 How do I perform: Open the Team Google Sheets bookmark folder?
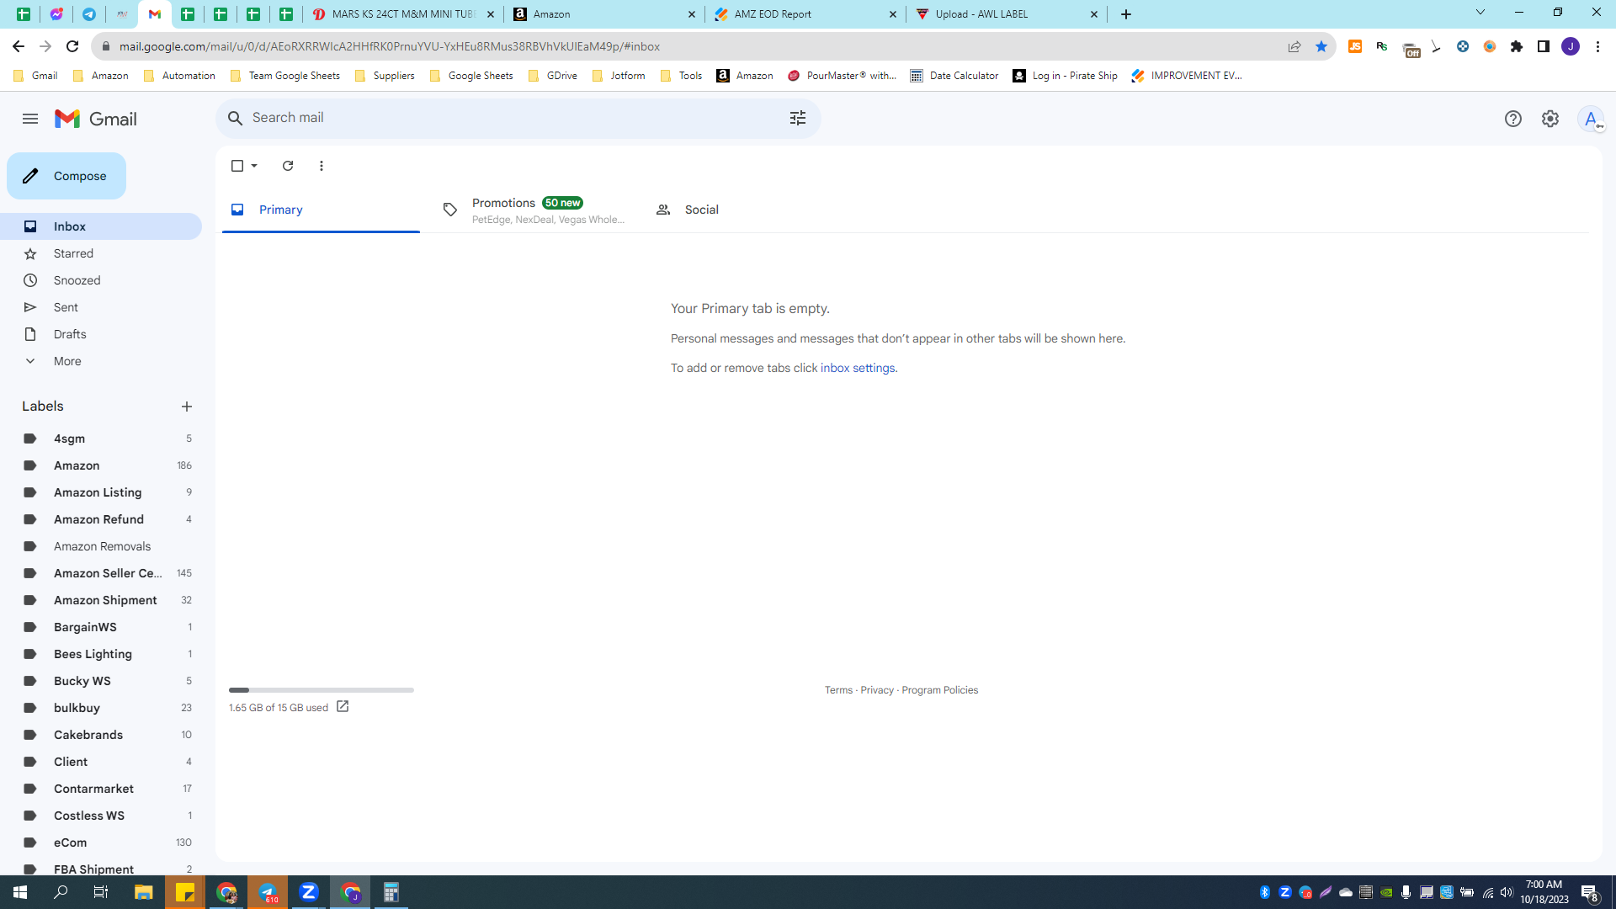coord(284,76)
